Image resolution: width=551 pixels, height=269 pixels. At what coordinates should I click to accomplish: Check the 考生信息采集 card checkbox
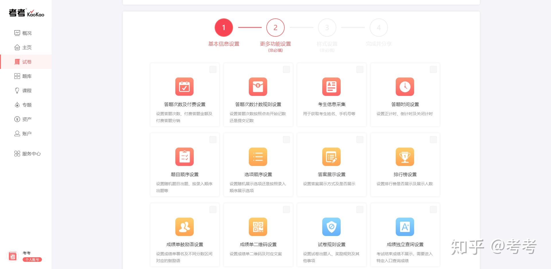click(360, 69)
